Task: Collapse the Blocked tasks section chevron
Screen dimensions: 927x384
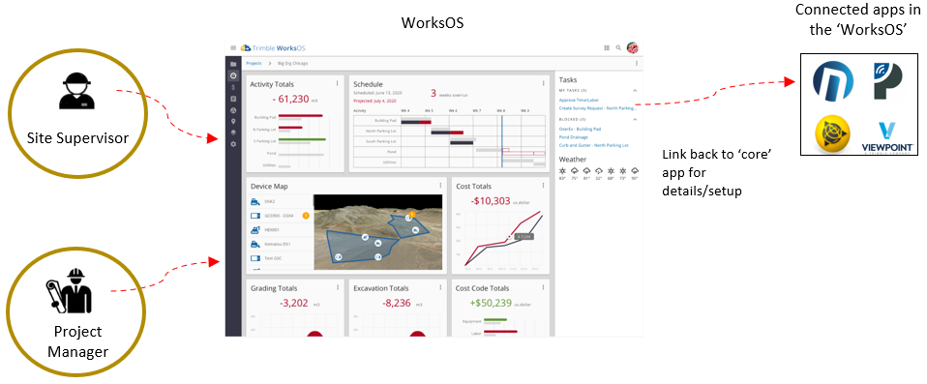Action: [635, 119]
